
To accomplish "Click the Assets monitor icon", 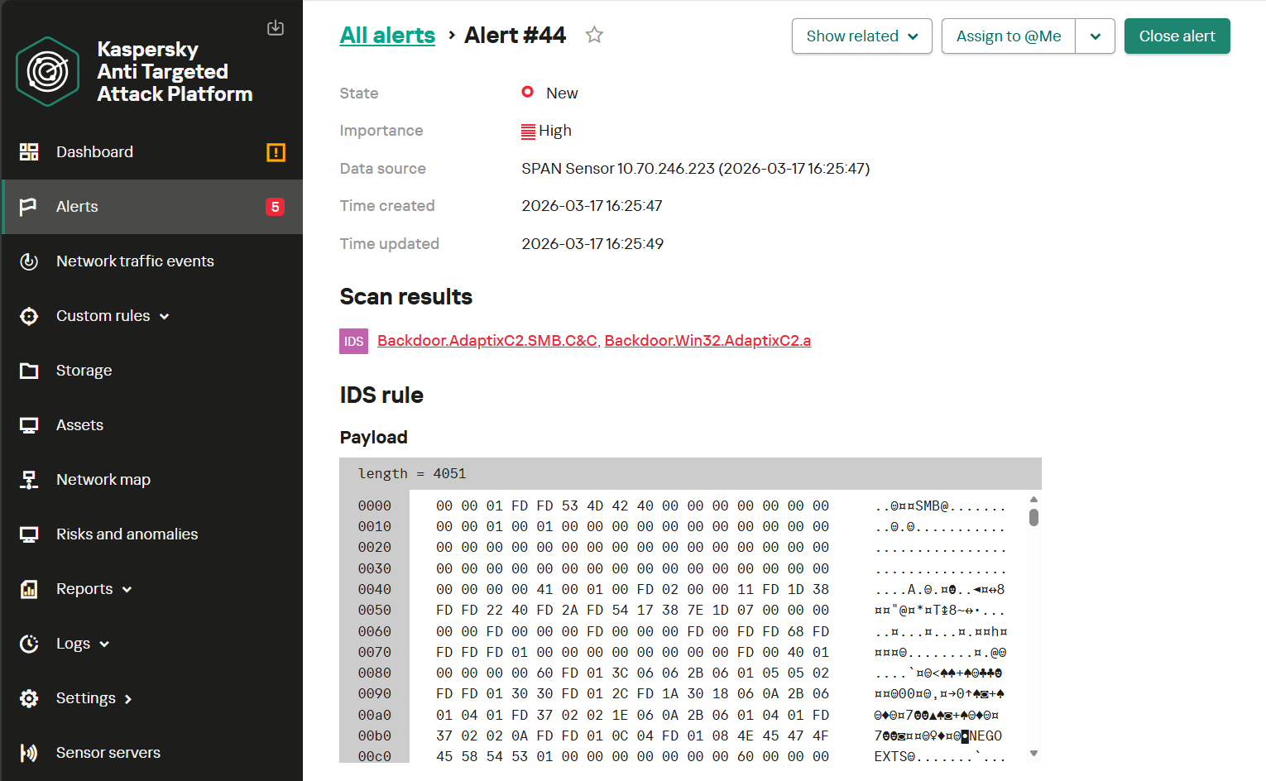I will tap(29, 425).
